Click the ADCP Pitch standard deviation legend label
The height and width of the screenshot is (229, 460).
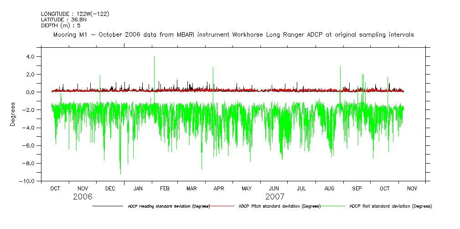click(279, 206)
